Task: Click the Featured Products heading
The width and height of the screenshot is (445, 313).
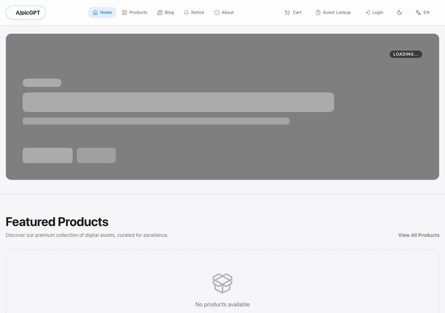Action: pyautogui.click(x=57, y=222)
